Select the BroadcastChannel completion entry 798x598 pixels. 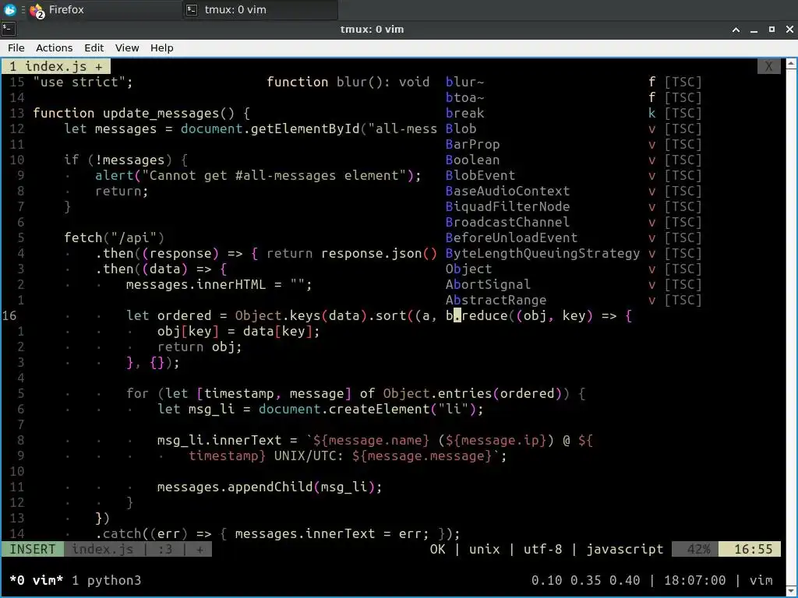(x=573, y=222)
